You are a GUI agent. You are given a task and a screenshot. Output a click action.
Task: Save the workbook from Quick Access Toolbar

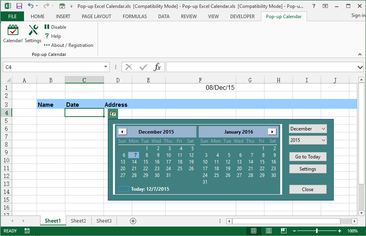19,6
